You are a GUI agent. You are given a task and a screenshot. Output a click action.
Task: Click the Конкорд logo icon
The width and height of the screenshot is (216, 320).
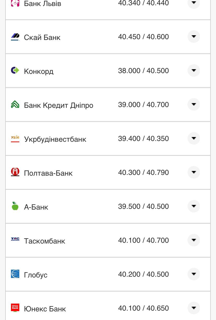point(15,70)
